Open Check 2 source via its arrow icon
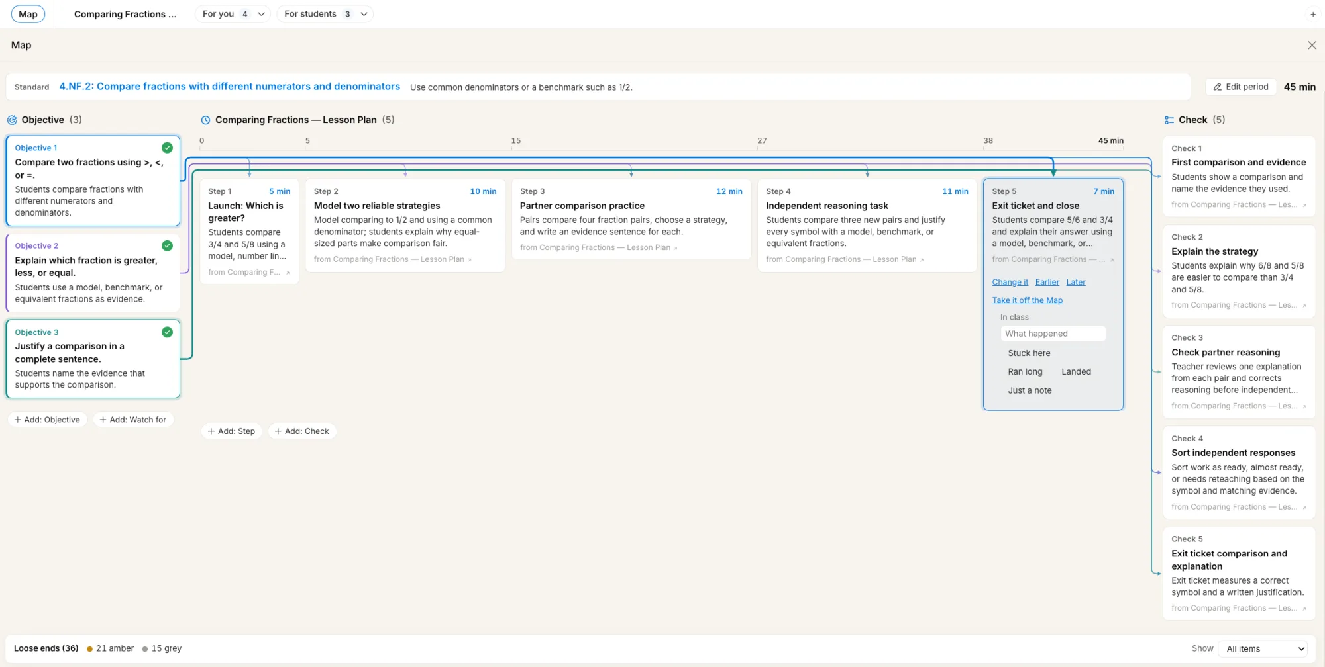 point(1304,306)
